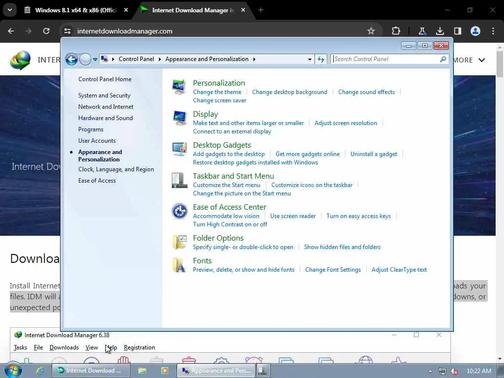
Task: Open the File menu in IDM
Action: tap(38, 347)
